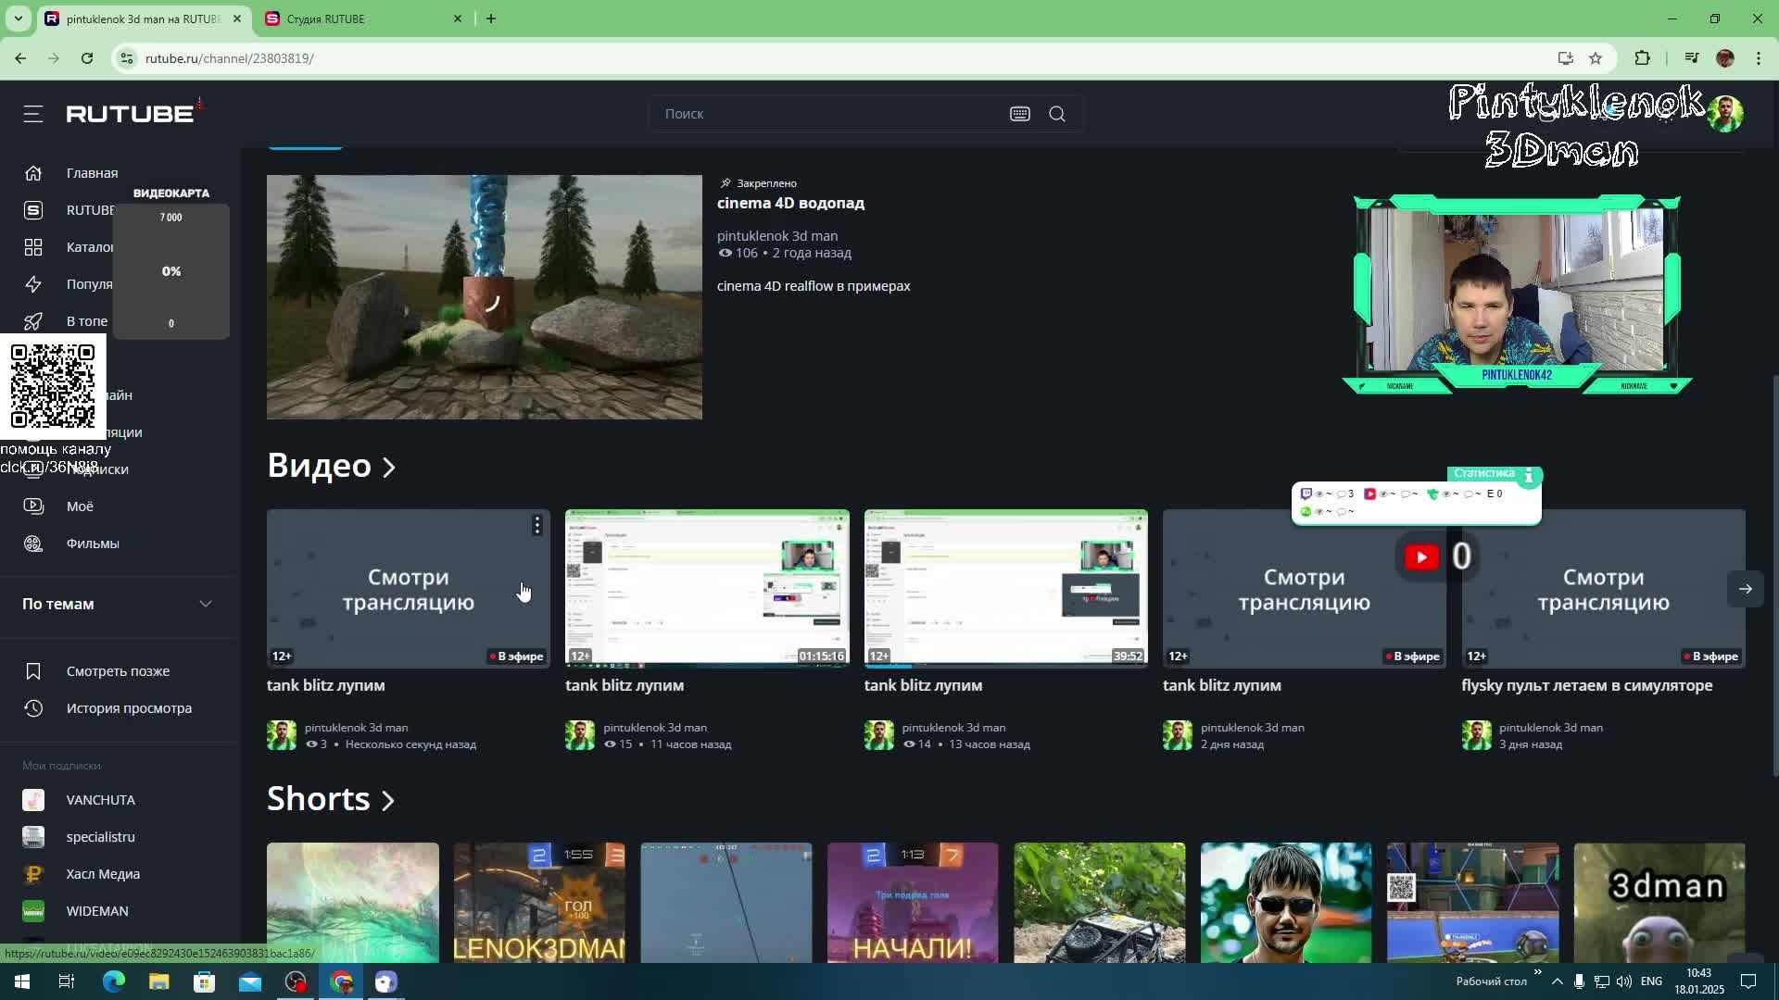Open the virtual keyboard in the search bar
Screen dimensions: 1779x1000
1019,114
